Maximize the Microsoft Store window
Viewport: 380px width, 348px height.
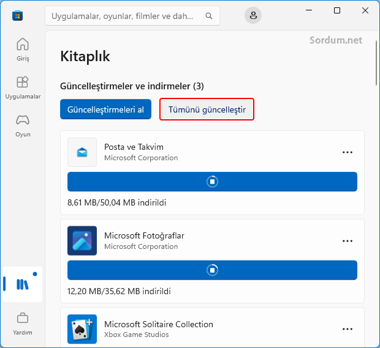pos(337,10)
